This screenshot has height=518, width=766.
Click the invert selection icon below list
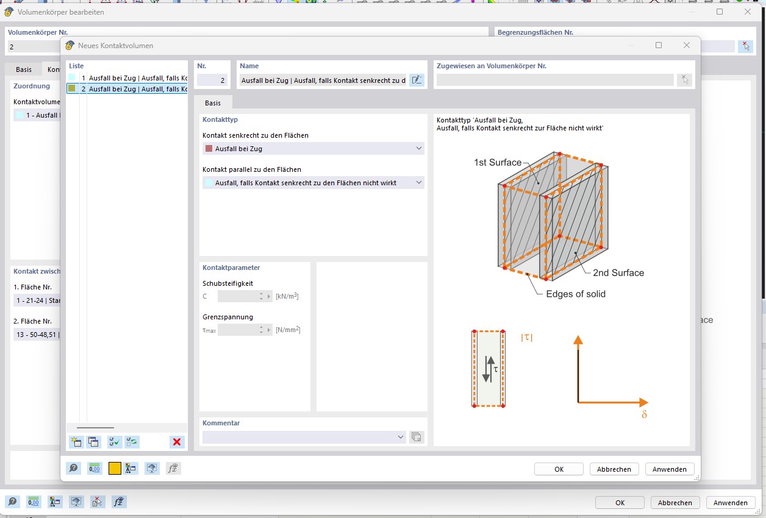[x=132, y=442]
